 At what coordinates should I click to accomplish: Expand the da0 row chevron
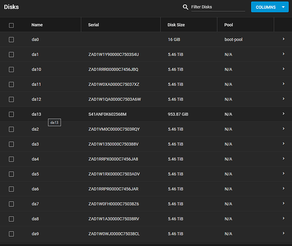[x=284, y=39]
